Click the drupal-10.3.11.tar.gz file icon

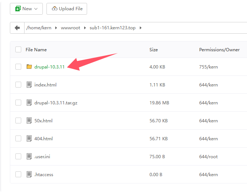point(29,103)
